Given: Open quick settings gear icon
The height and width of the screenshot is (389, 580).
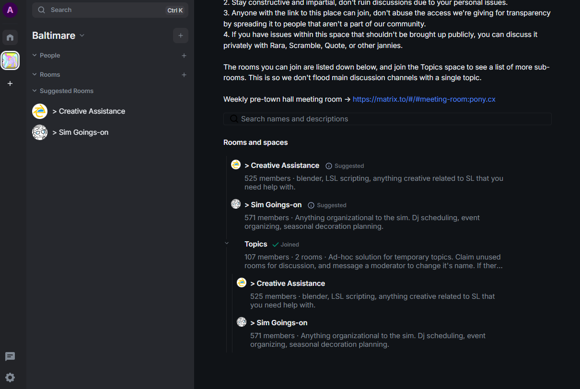Looking at the screenshot, I should (x=10, y=377).
